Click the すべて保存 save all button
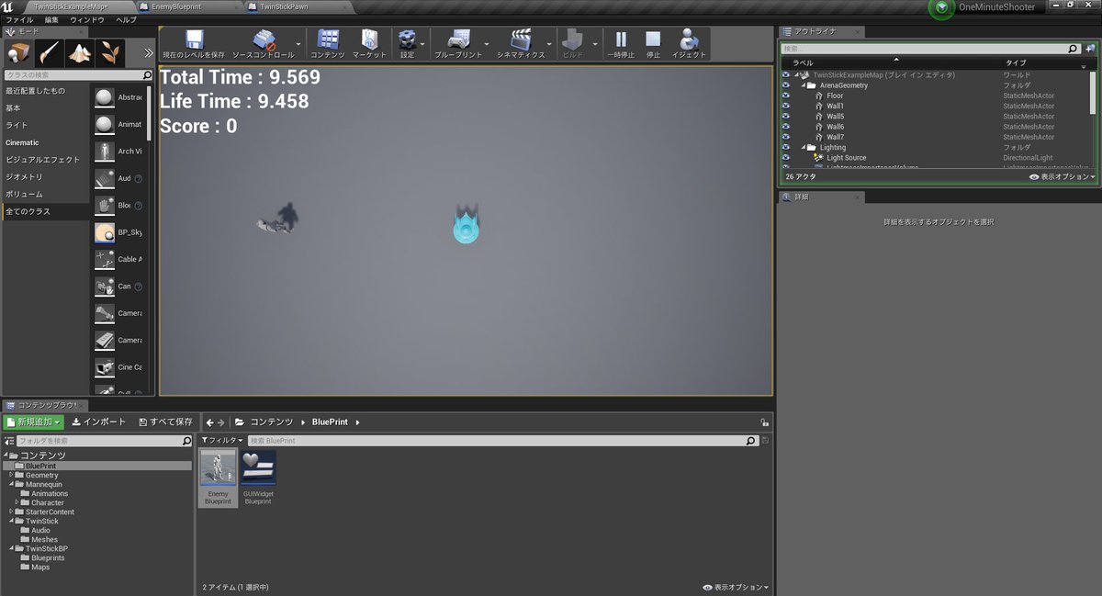Image resolution: width=1102 pixels, height=596 pixels. click(165, 422)
